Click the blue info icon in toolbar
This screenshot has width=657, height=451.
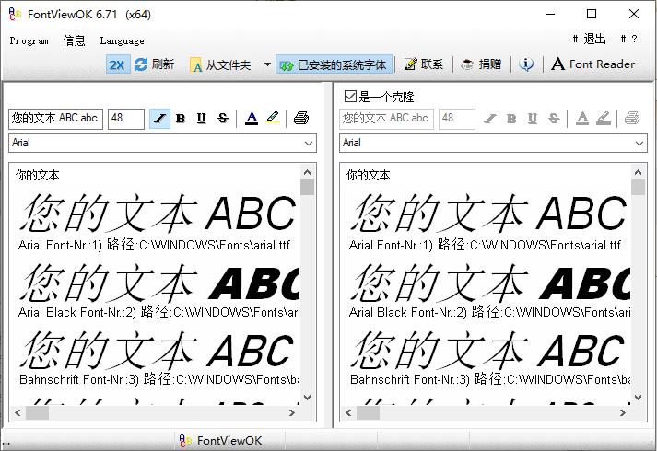pyautogui.click(x=526, y=64)
